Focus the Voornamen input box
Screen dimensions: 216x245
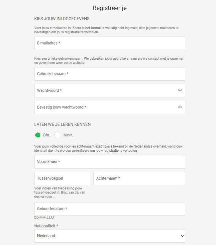click(110, 162)
